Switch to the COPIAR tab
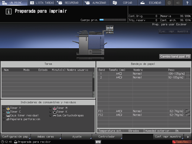 click(124, 3)
